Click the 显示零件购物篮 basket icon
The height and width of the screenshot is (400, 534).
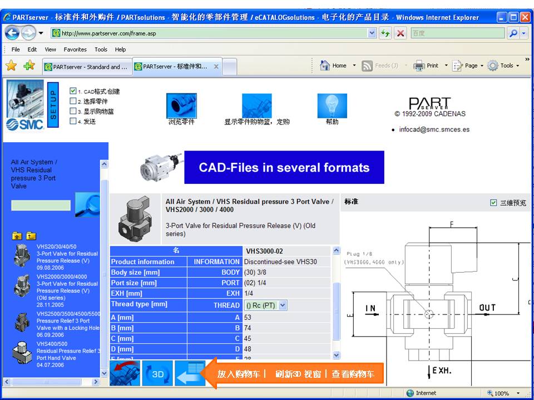tap(257, 106)
